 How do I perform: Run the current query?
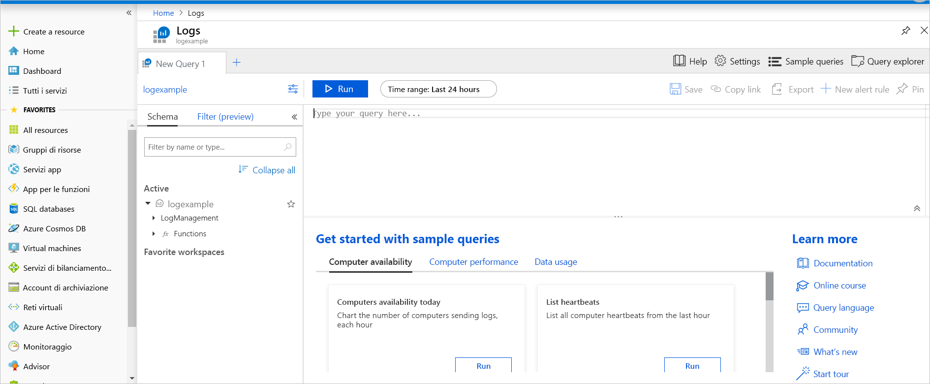pos(340,89)
